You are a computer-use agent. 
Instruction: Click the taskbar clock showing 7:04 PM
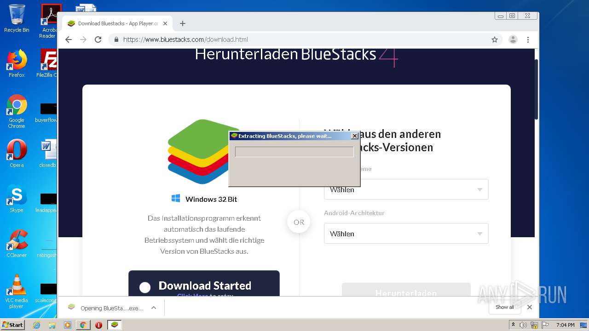point(565,325)
